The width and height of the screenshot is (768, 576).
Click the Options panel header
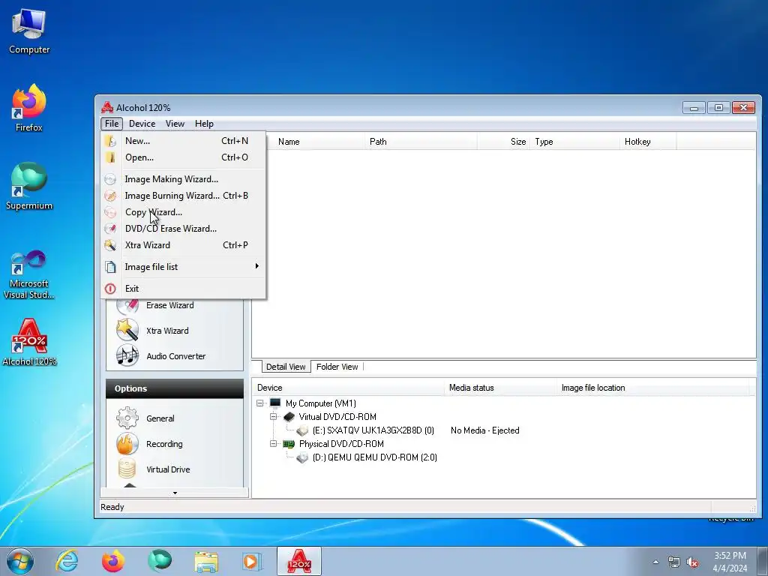pos(175,388)
